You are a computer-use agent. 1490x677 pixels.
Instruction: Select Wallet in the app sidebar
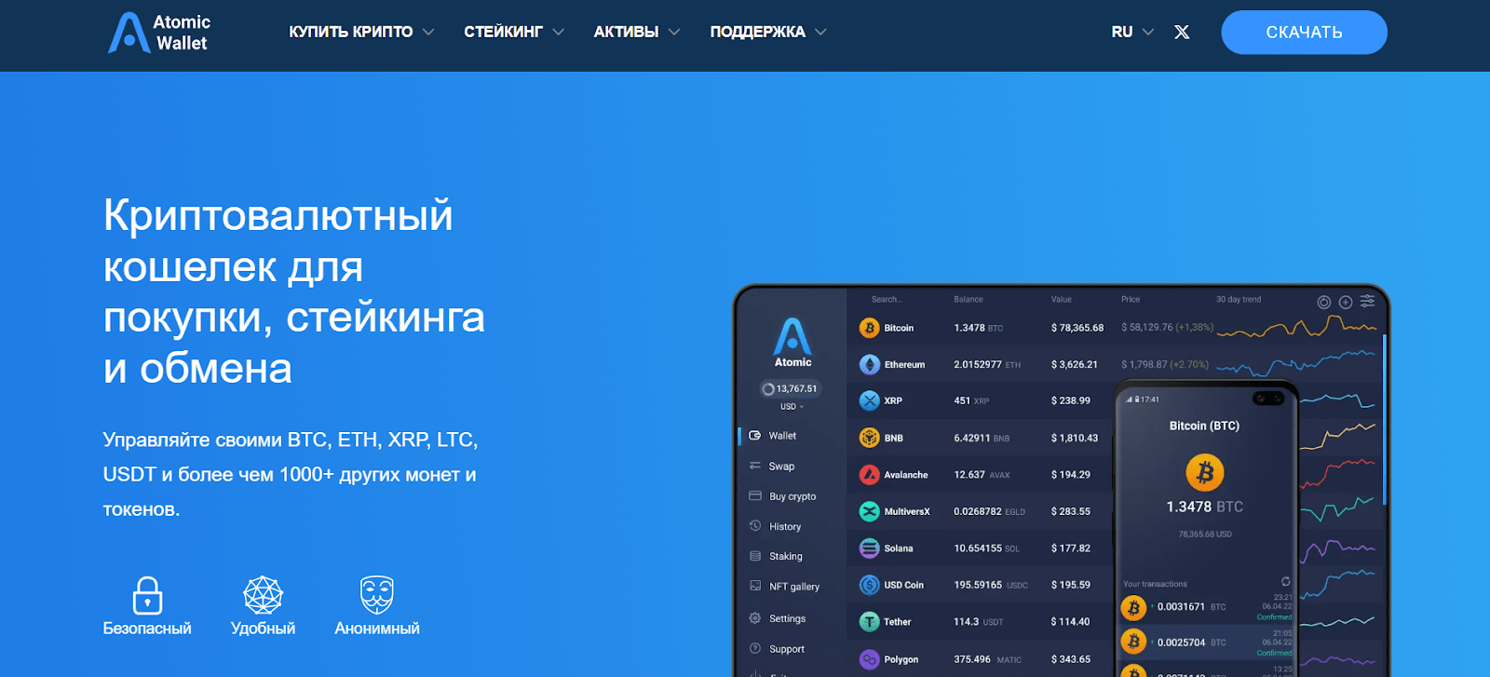click(x=773, y=436)
